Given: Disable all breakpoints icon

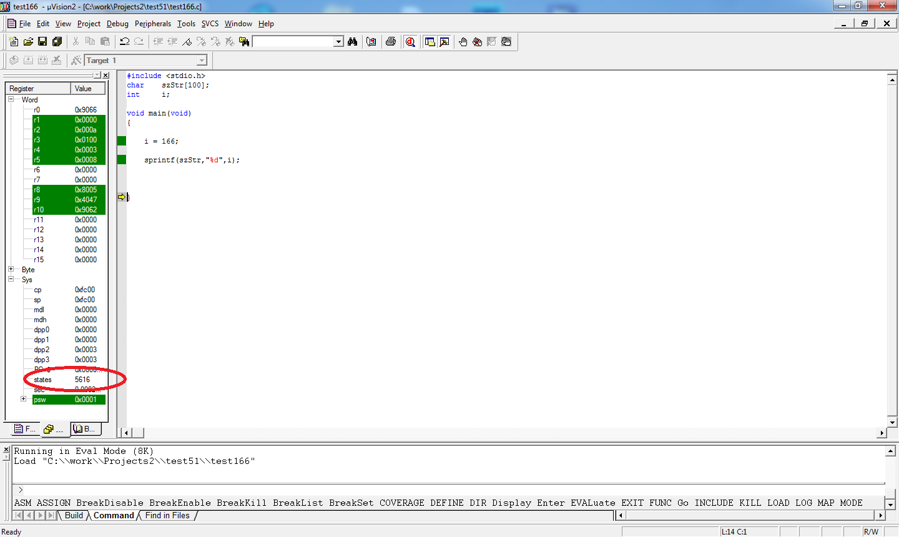Looking at the screenshot, I should tap(506, 42).
